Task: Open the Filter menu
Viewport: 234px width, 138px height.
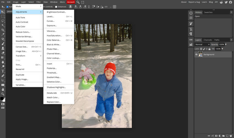Action: pyautogui.click(x=39, y=2)
